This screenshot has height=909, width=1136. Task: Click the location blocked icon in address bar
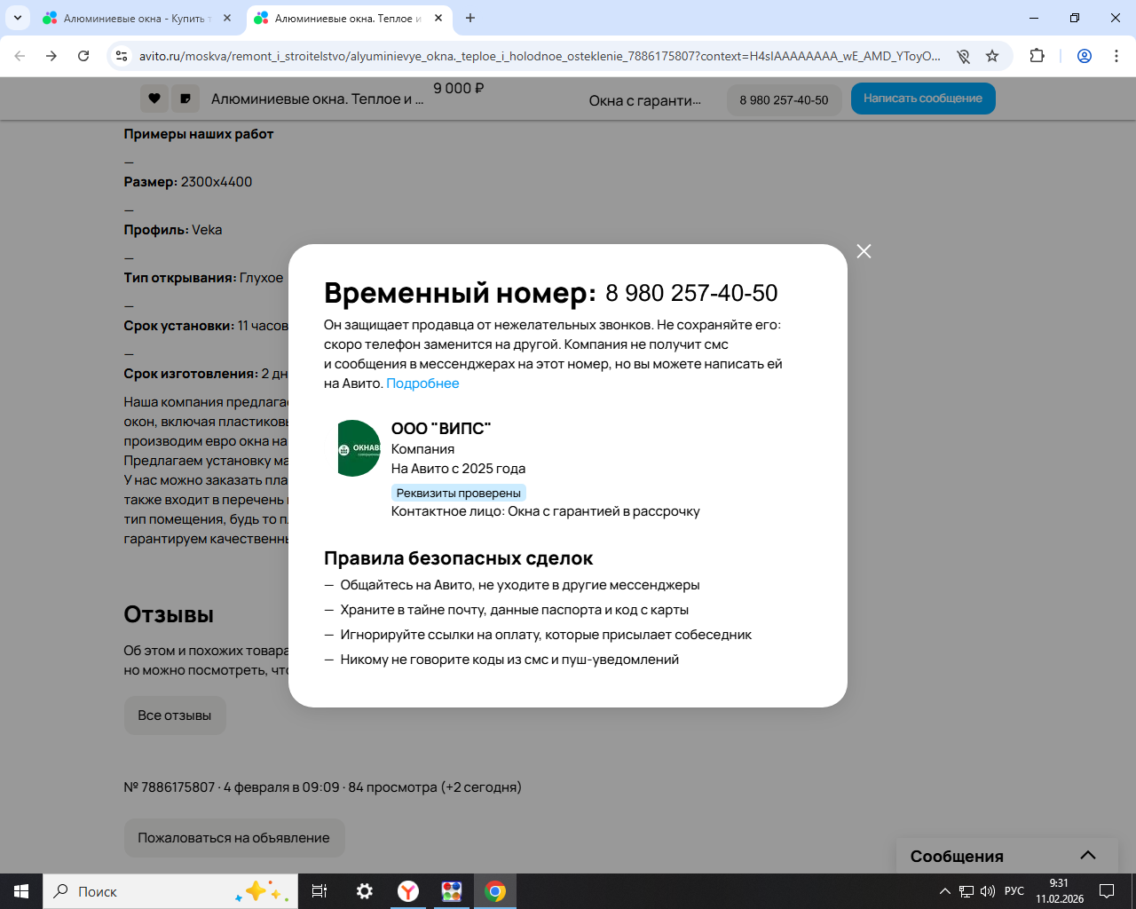pyautogui.click(x=963, y=56)
